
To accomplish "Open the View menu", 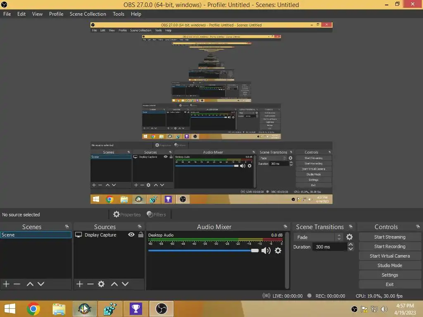I will click(x=37, y=14).
